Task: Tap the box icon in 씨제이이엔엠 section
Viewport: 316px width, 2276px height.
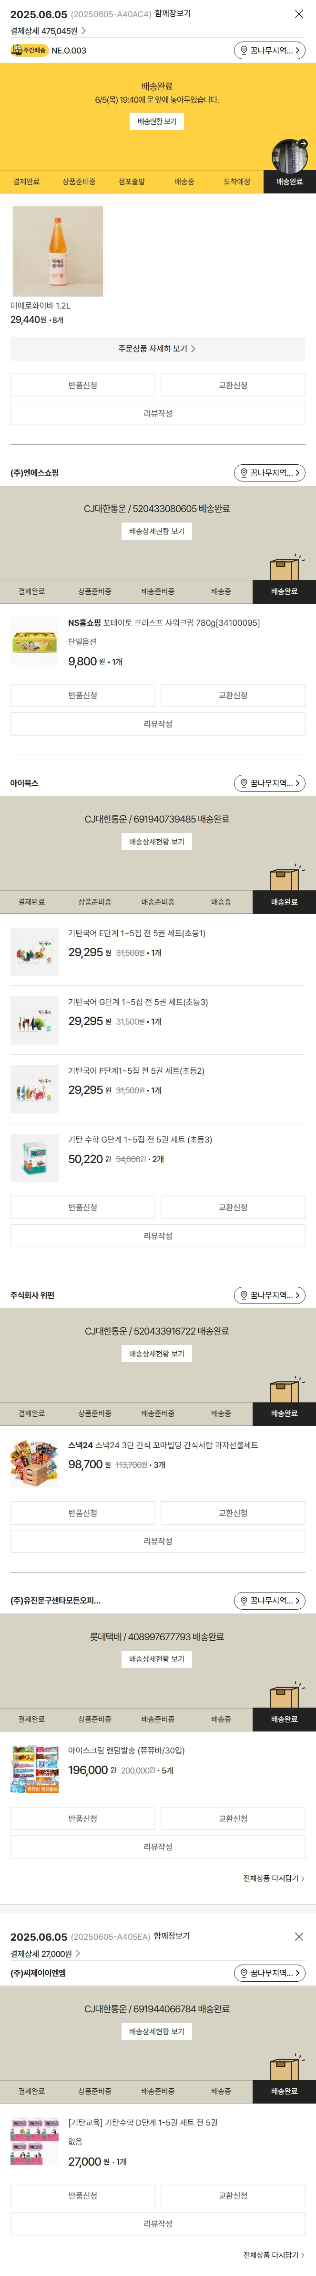Action: 285,2067
